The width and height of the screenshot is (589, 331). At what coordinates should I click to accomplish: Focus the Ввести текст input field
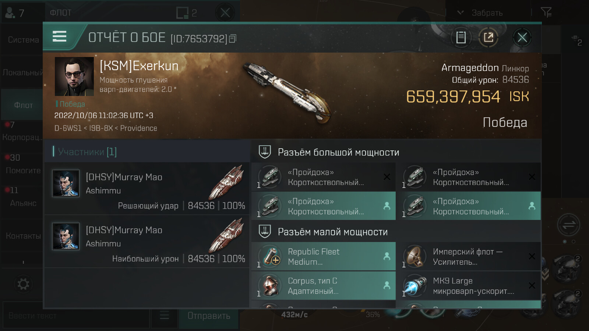[x=77, y=316]
